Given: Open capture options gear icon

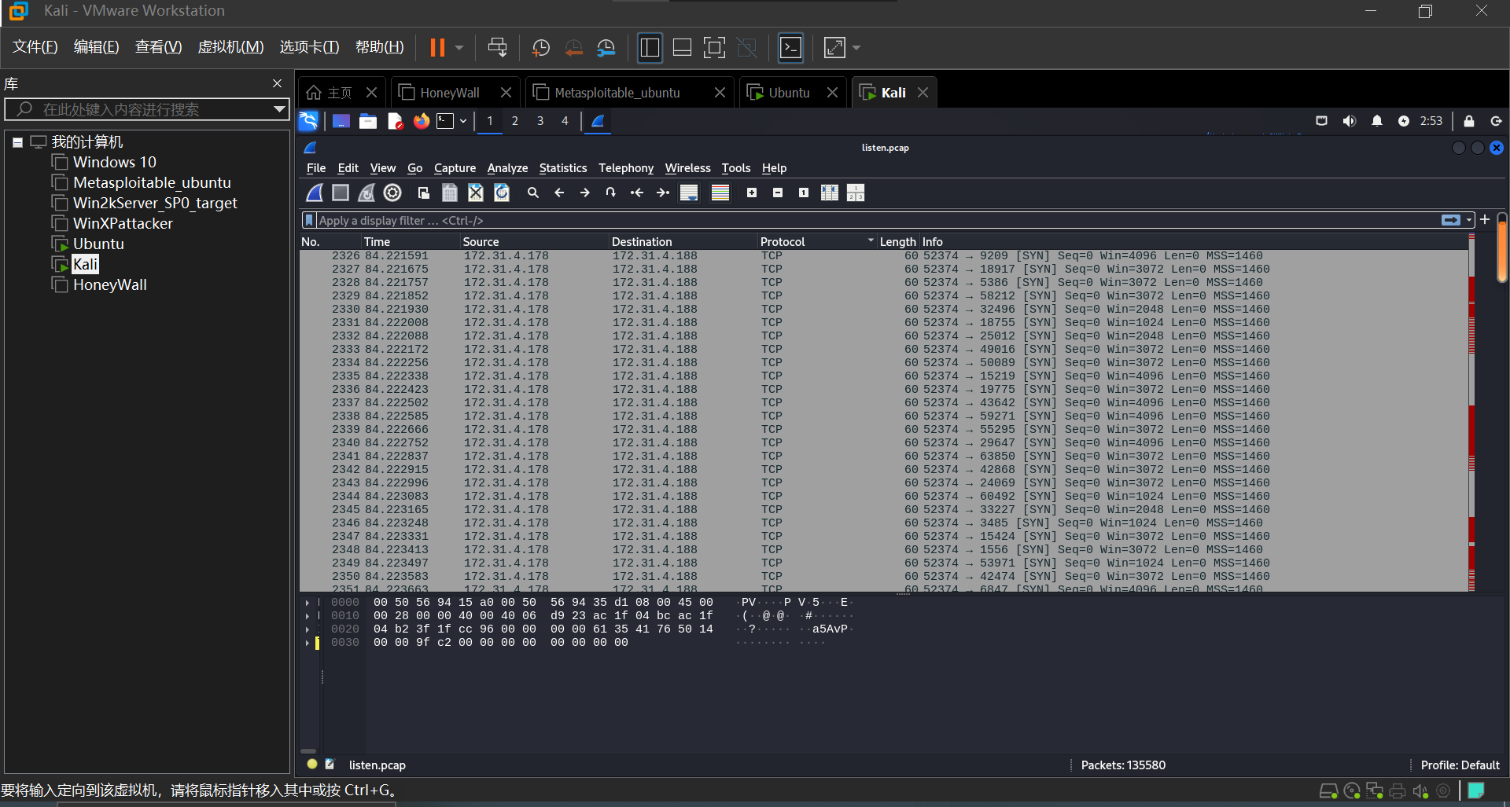Looking at the screenshot, I should coord(392,193).
